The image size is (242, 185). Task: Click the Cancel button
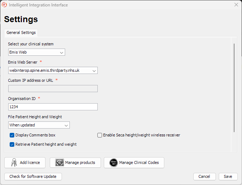(204, 176)
